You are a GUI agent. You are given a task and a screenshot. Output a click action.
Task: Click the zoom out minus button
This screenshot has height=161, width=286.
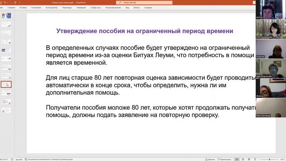point(260,159)
